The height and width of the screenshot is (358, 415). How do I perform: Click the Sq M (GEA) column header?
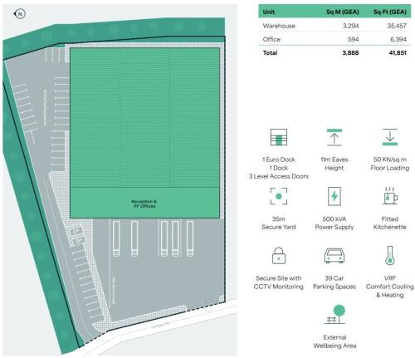(342, 12)
